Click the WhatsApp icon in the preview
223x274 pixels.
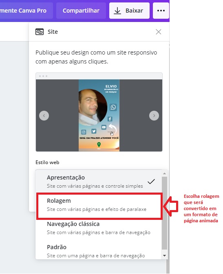click(113, 107)
